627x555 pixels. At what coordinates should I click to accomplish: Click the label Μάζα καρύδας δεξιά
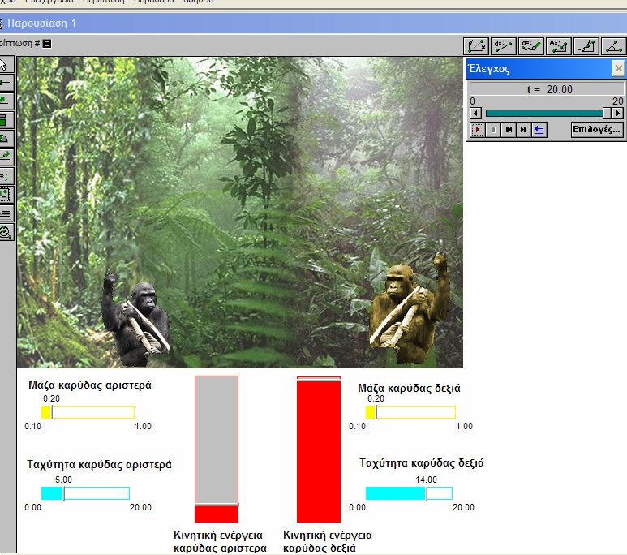point(409,388)
